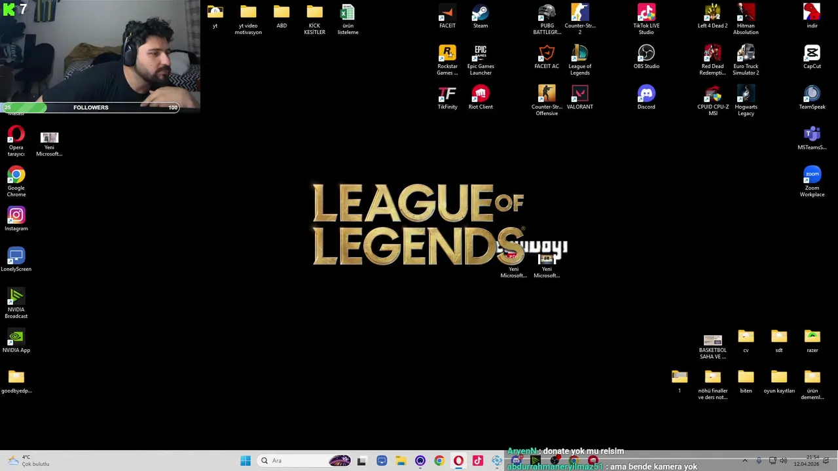The width and height of the screenshot is (838, 471).
Task: Open the Discord desktop shortcut
Action: 646,98
